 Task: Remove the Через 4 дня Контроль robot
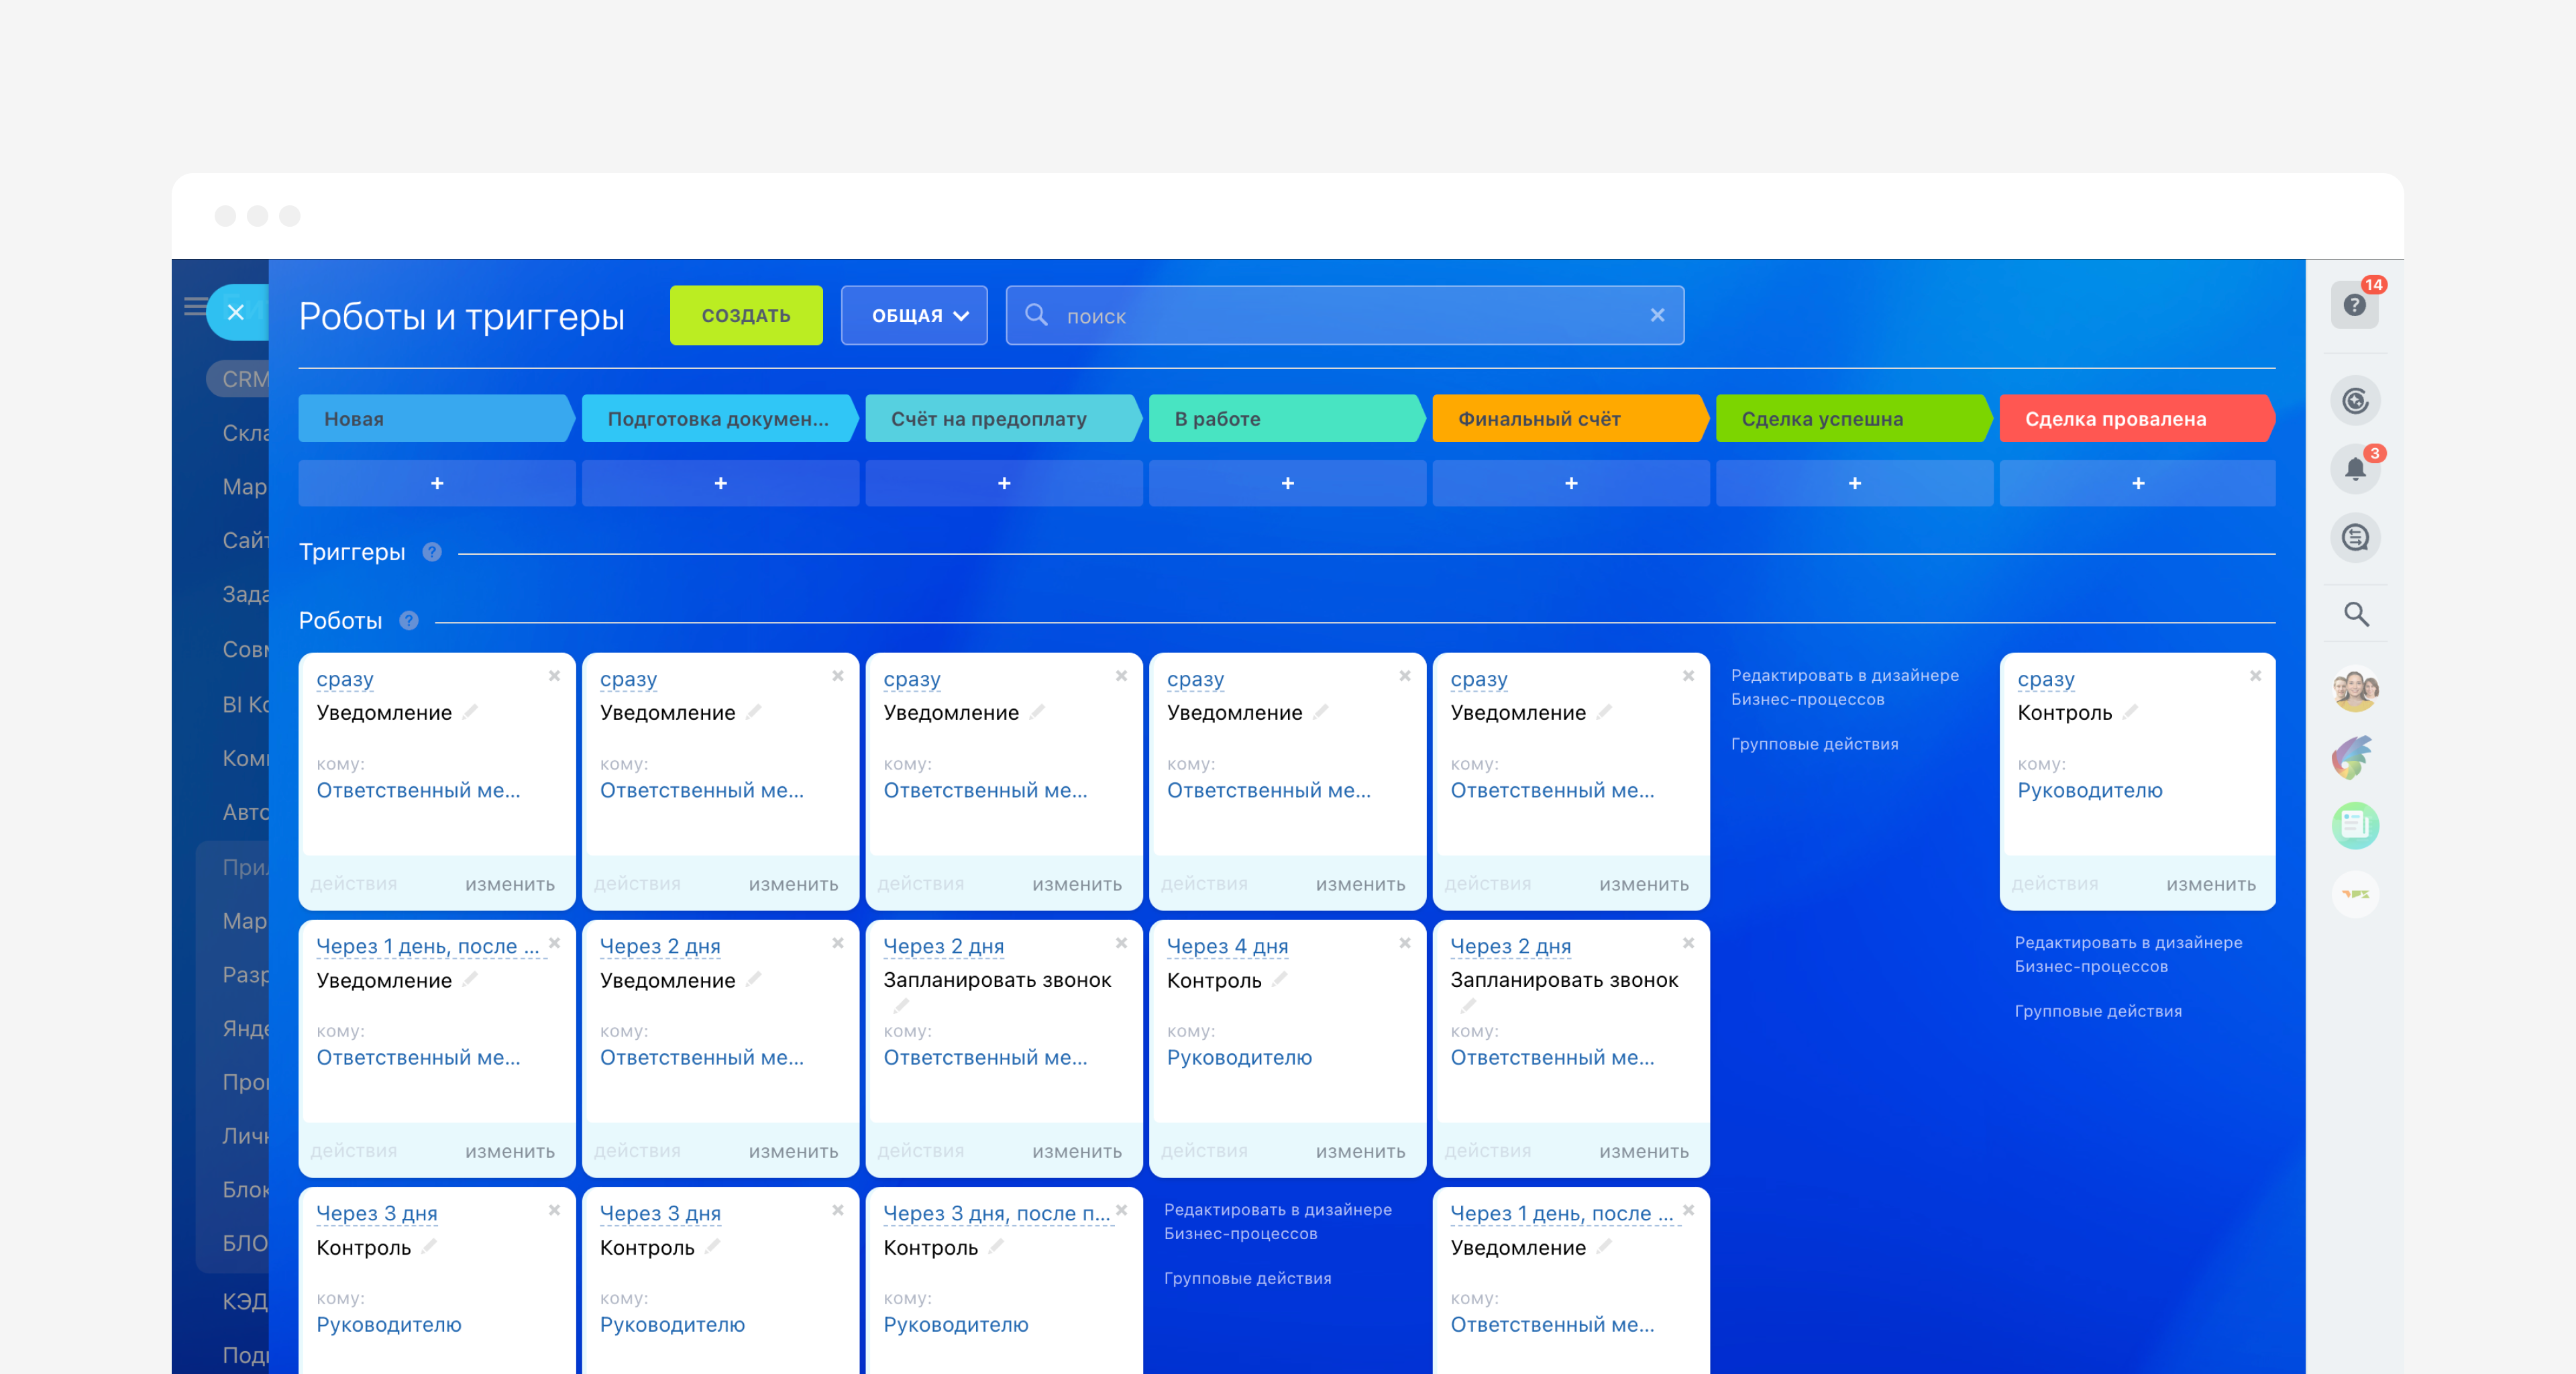click(x=1404, y=943)
